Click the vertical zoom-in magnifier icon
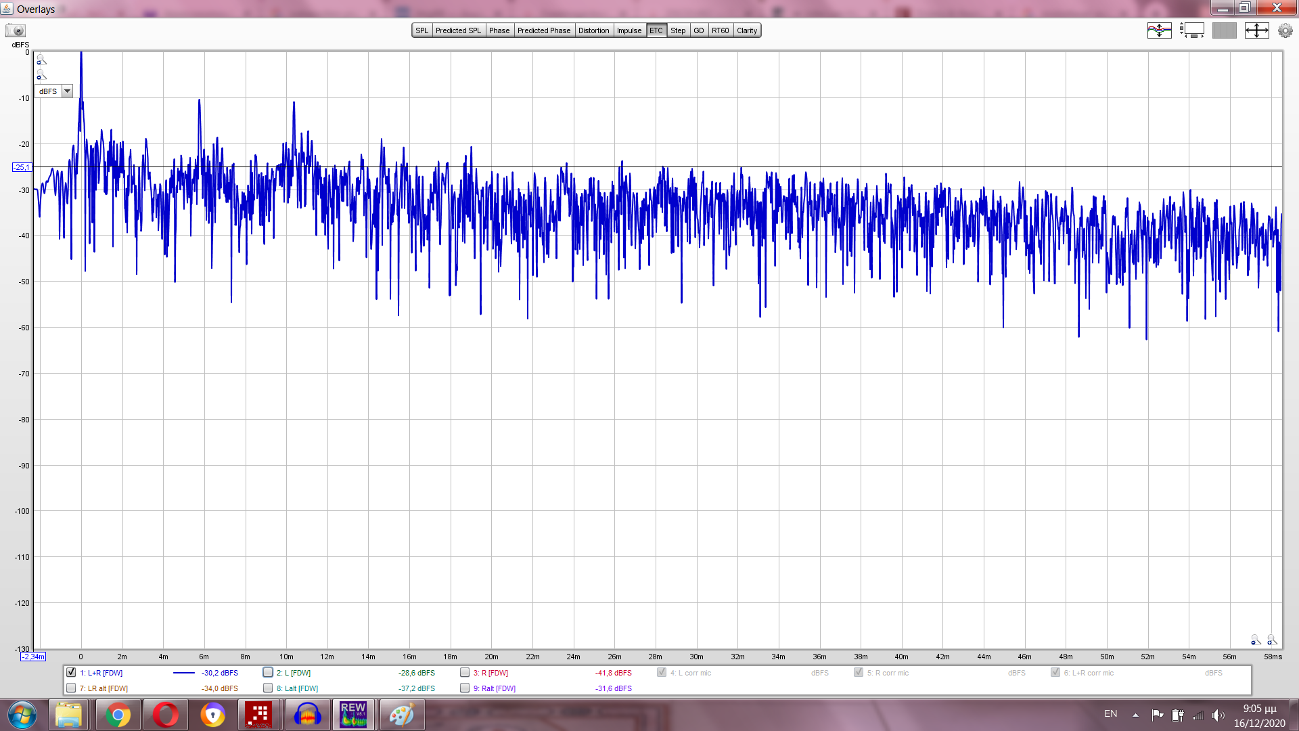The height and width of the screenshot is (731, 1299). pyautogui.click(x=41, y=60)
